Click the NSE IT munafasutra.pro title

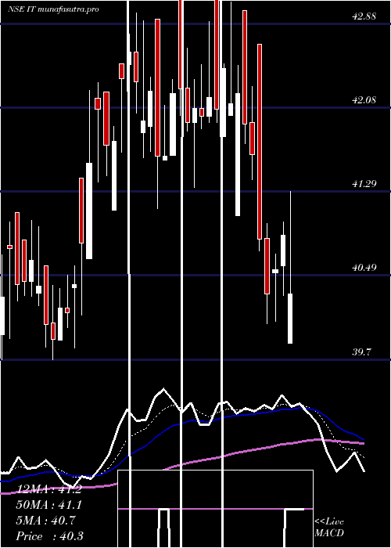coord(53,9)
